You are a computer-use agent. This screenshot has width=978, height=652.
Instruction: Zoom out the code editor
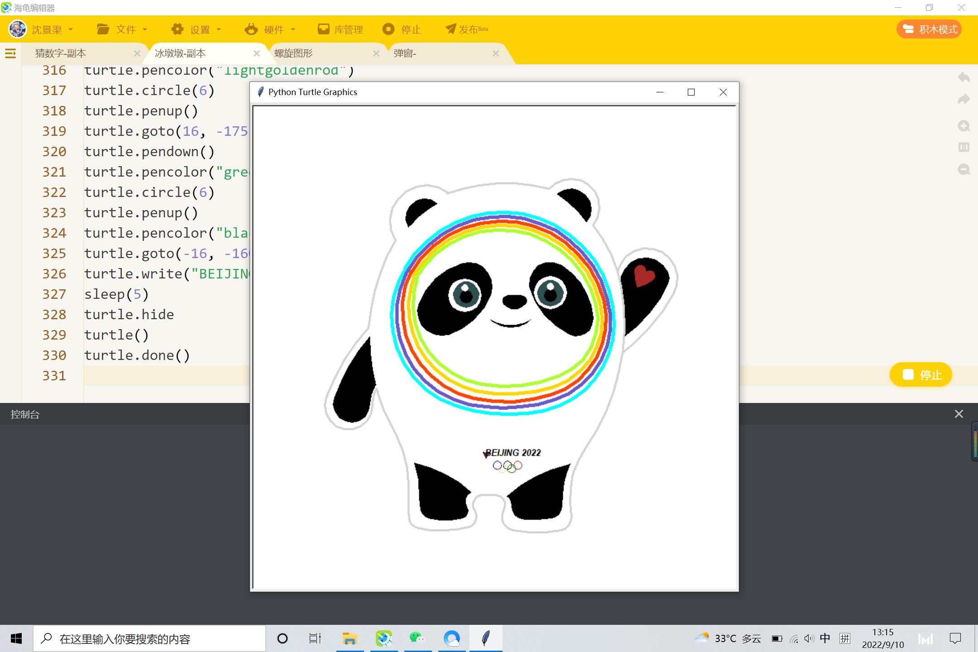pos(964,169)
